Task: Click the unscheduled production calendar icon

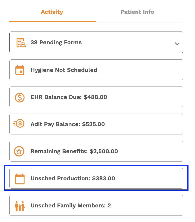Action: 20,179
